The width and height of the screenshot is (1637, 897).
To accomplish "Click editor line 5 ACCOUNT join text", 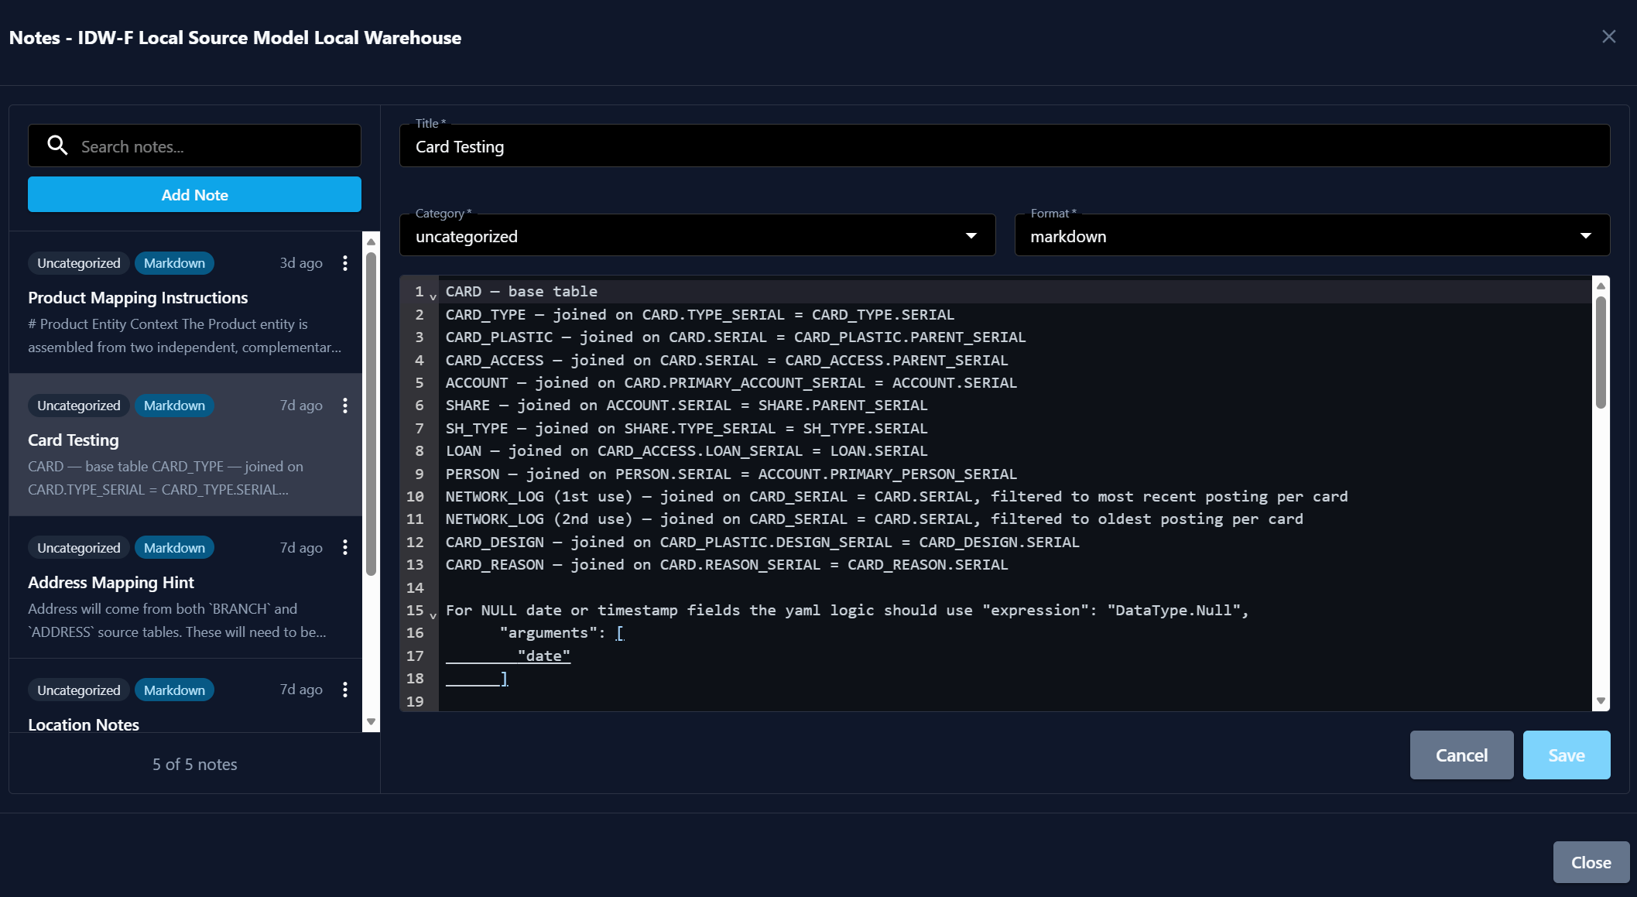I will 731,382.
